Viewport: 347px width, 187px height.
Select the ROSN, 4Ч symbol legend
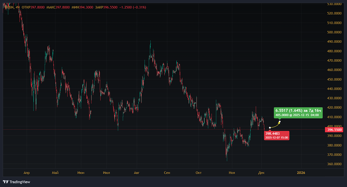click(12, 7)
